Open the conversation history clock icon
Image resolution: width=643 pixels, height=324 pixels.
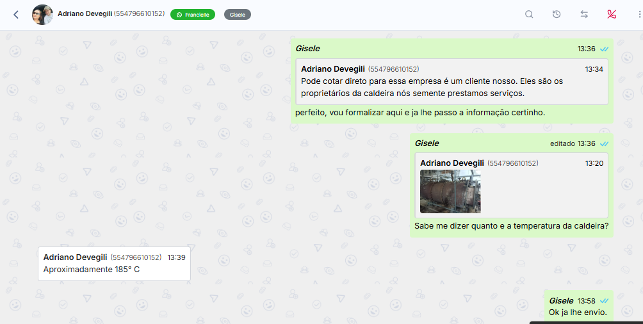pyautogui.click(x=557, y=15)
